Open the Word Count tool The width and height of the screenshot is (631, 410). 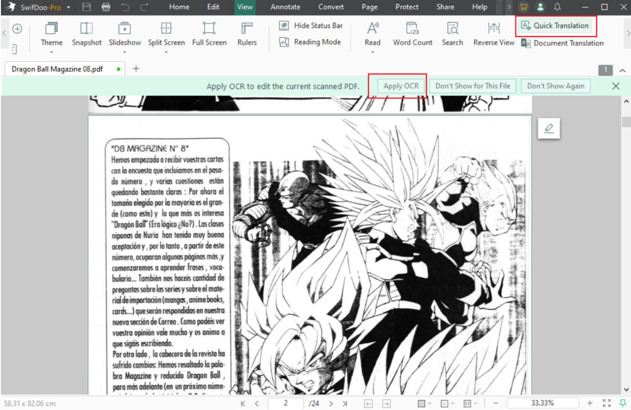tap(412, 34)
